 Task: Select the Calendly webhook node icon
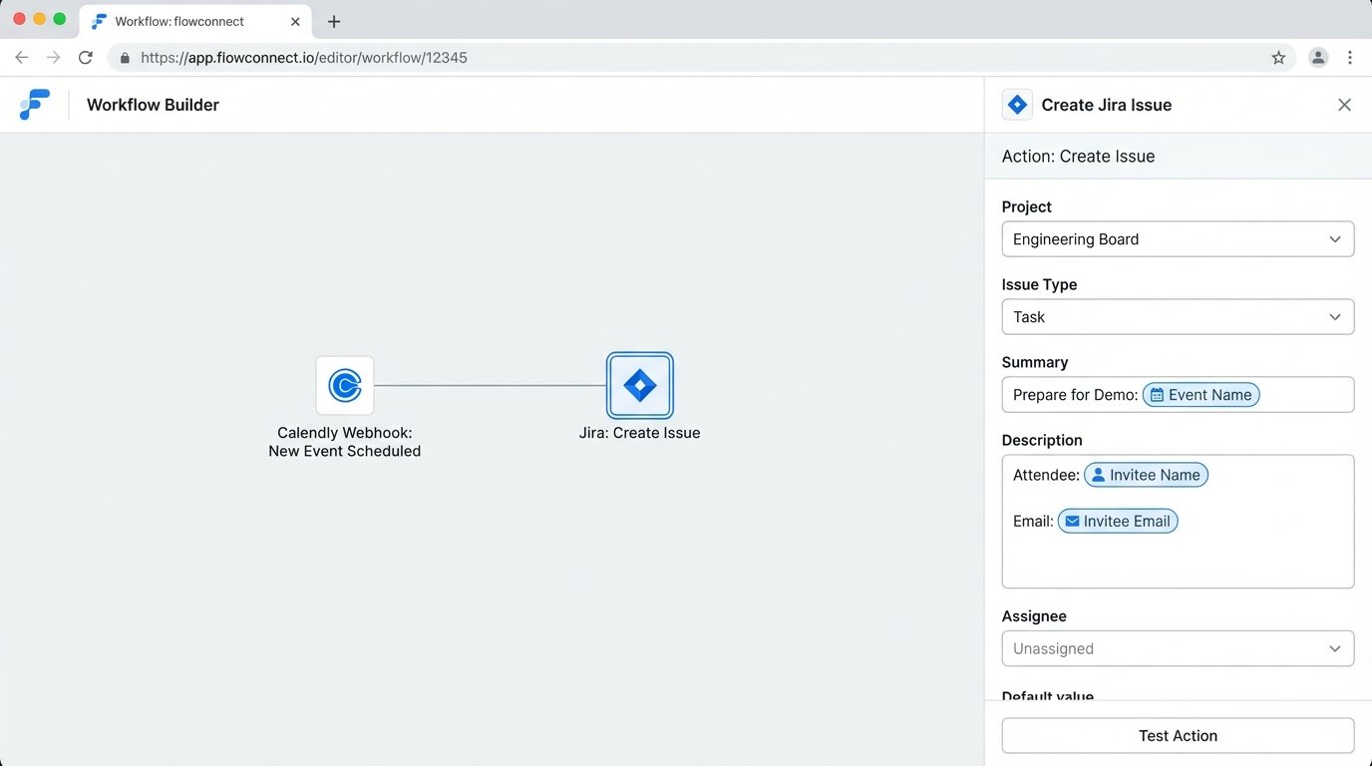point(344,385)
